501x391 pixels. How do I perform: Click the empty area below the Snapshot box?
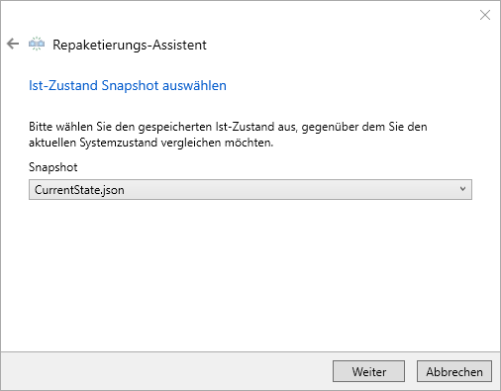250,274
